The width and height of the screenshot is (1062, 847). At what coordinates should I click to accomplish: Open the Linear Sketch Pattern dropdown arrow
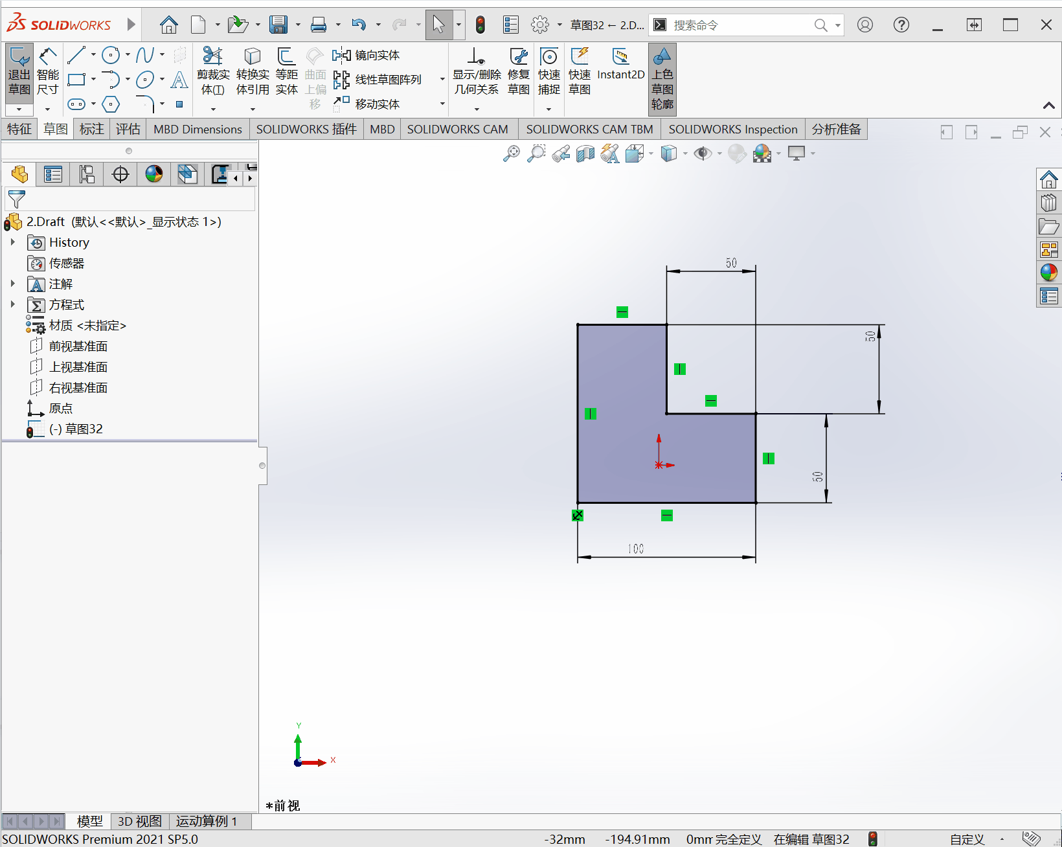tap(442, 80)
